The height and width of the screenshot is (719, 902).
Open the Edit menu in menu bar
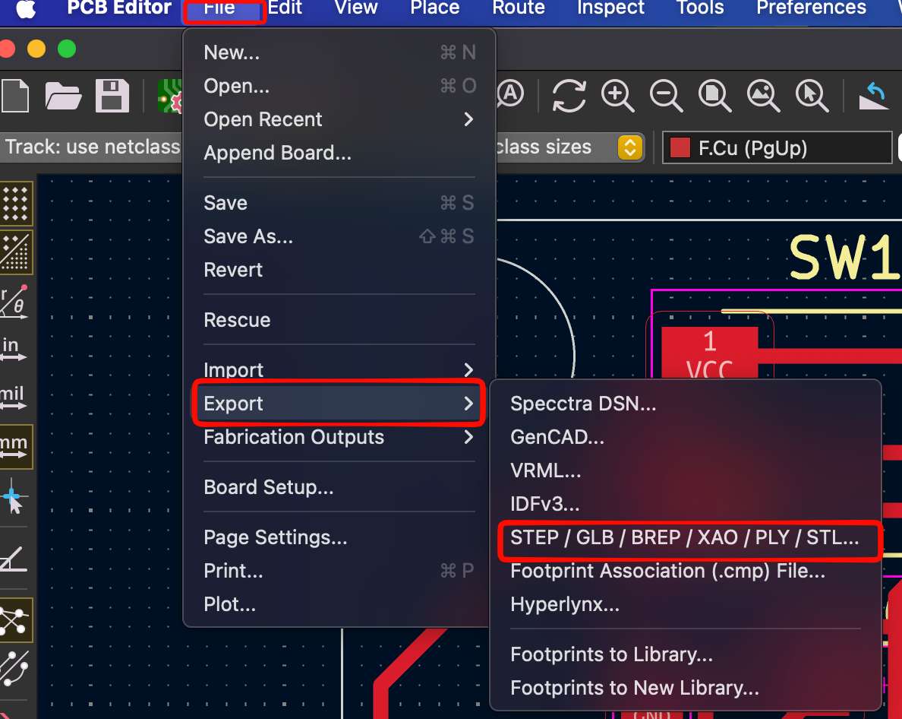coord(285,8)
